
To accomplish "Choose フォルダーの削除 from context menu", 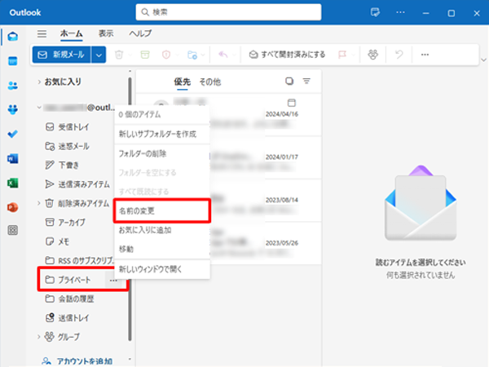I will 162,153.
